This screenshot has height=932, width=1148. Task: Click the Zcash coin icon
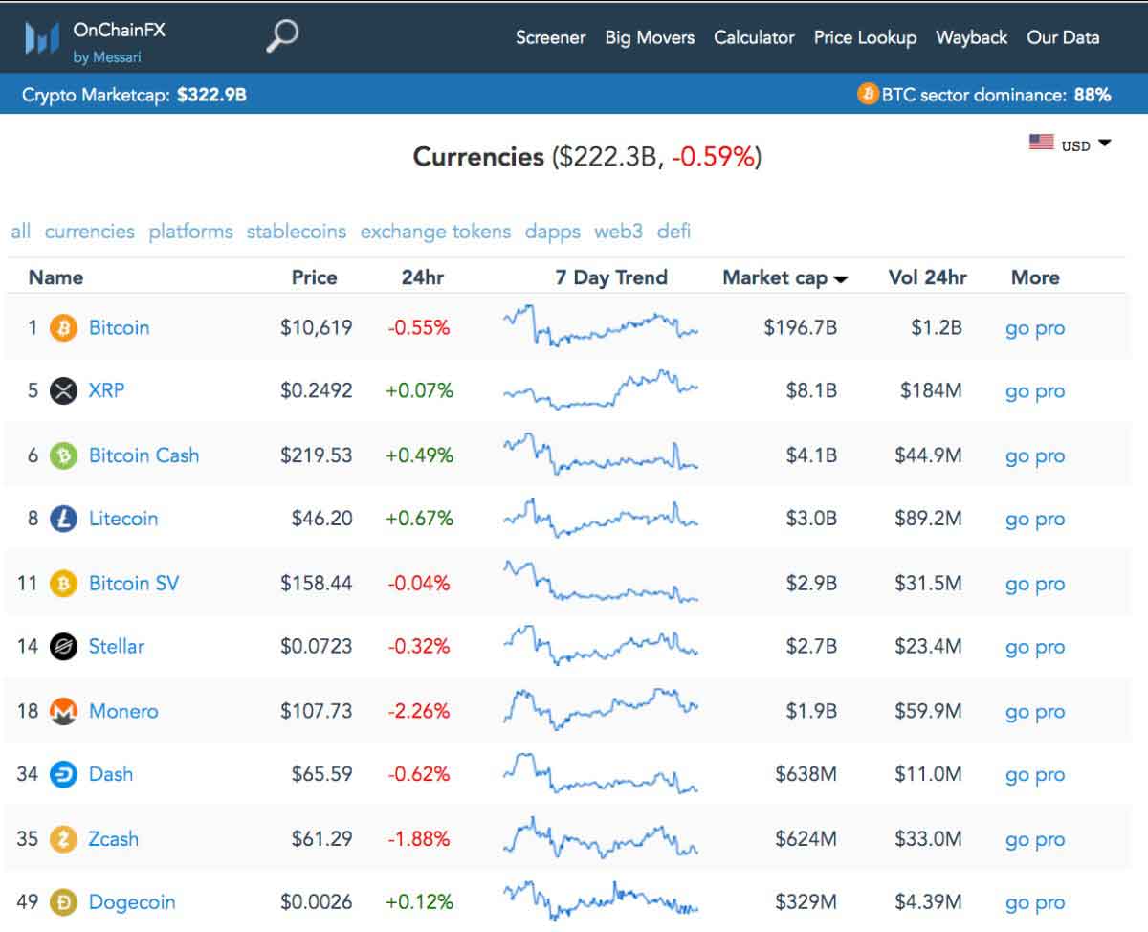63,839
